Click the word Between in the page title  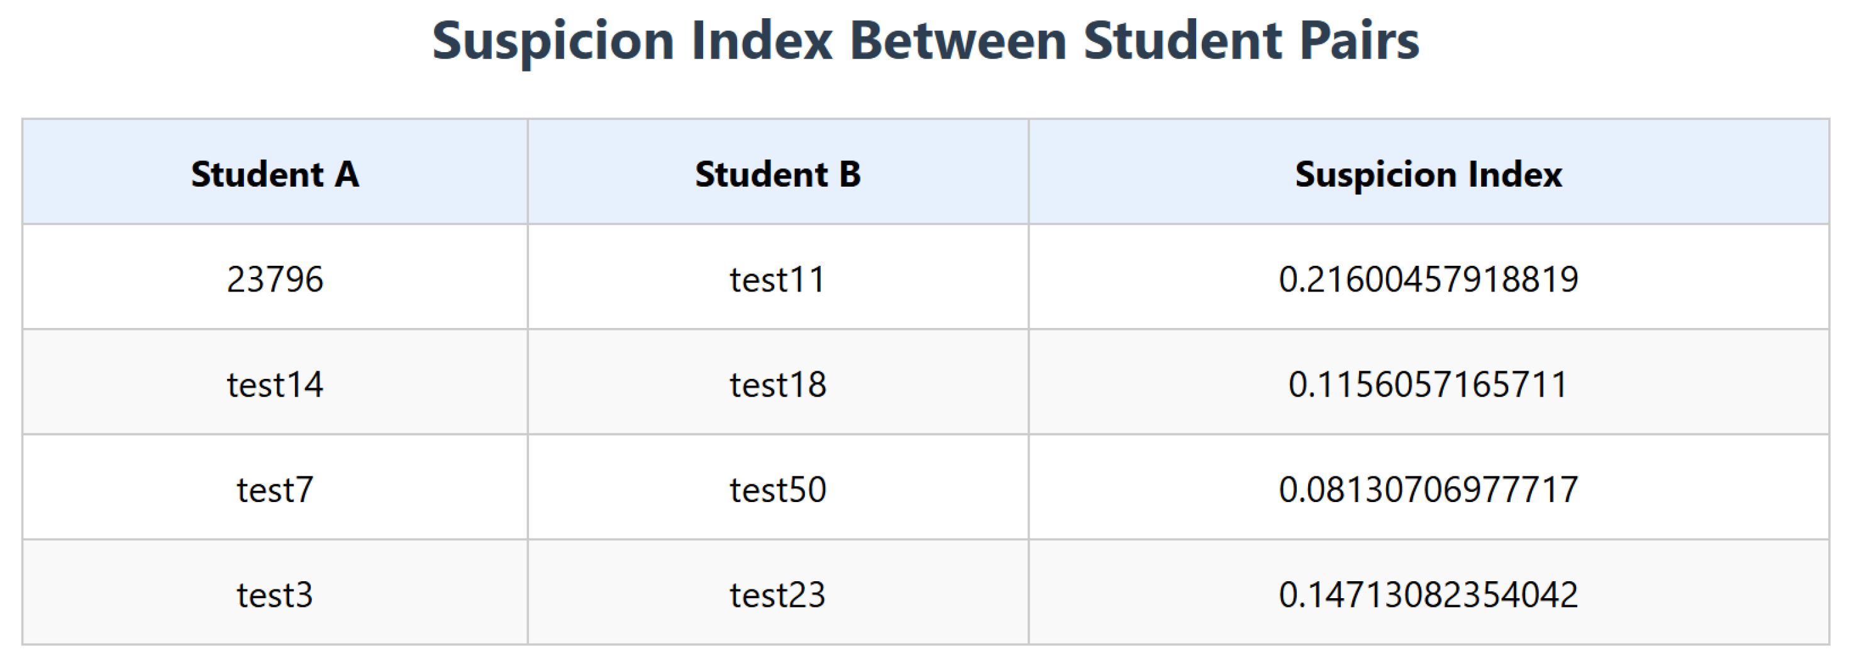pos(958,40)
